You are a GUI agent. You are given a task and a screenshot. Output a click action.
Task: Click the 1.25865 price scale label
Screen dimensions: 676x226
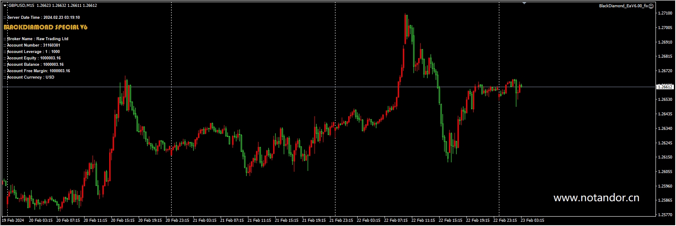[x=665, y=200]
